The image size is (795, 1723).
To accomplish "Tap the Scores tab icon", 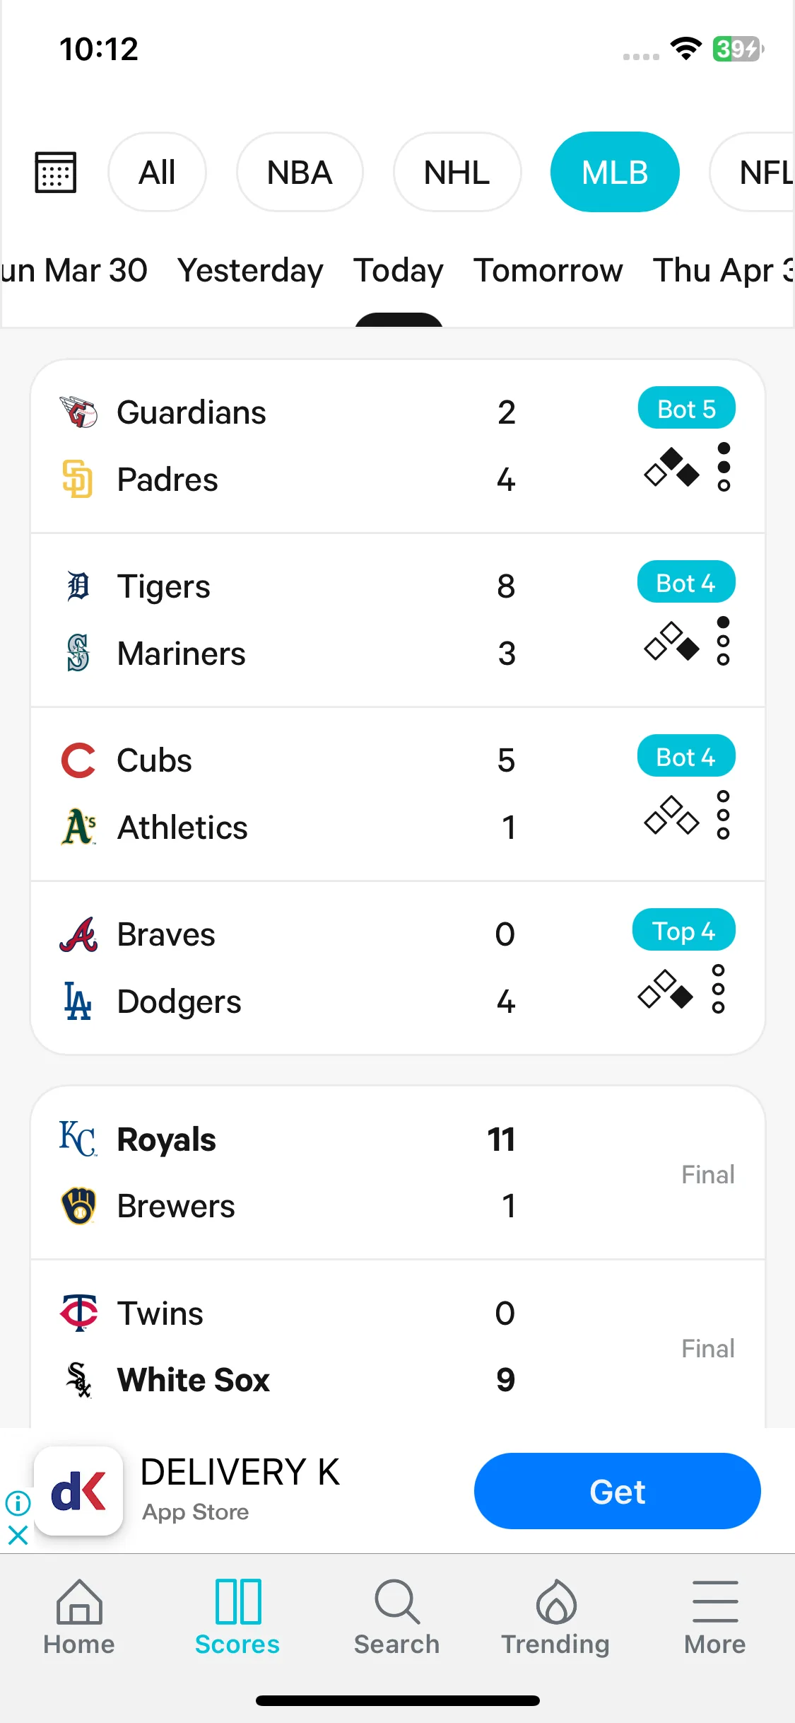I will coord(238,1602).
